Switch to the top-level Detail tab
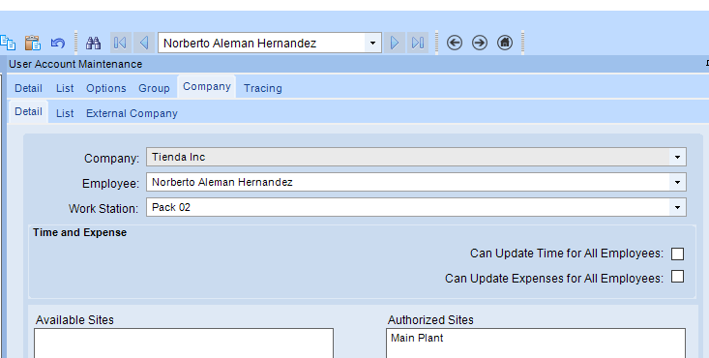 click(28, 88)
